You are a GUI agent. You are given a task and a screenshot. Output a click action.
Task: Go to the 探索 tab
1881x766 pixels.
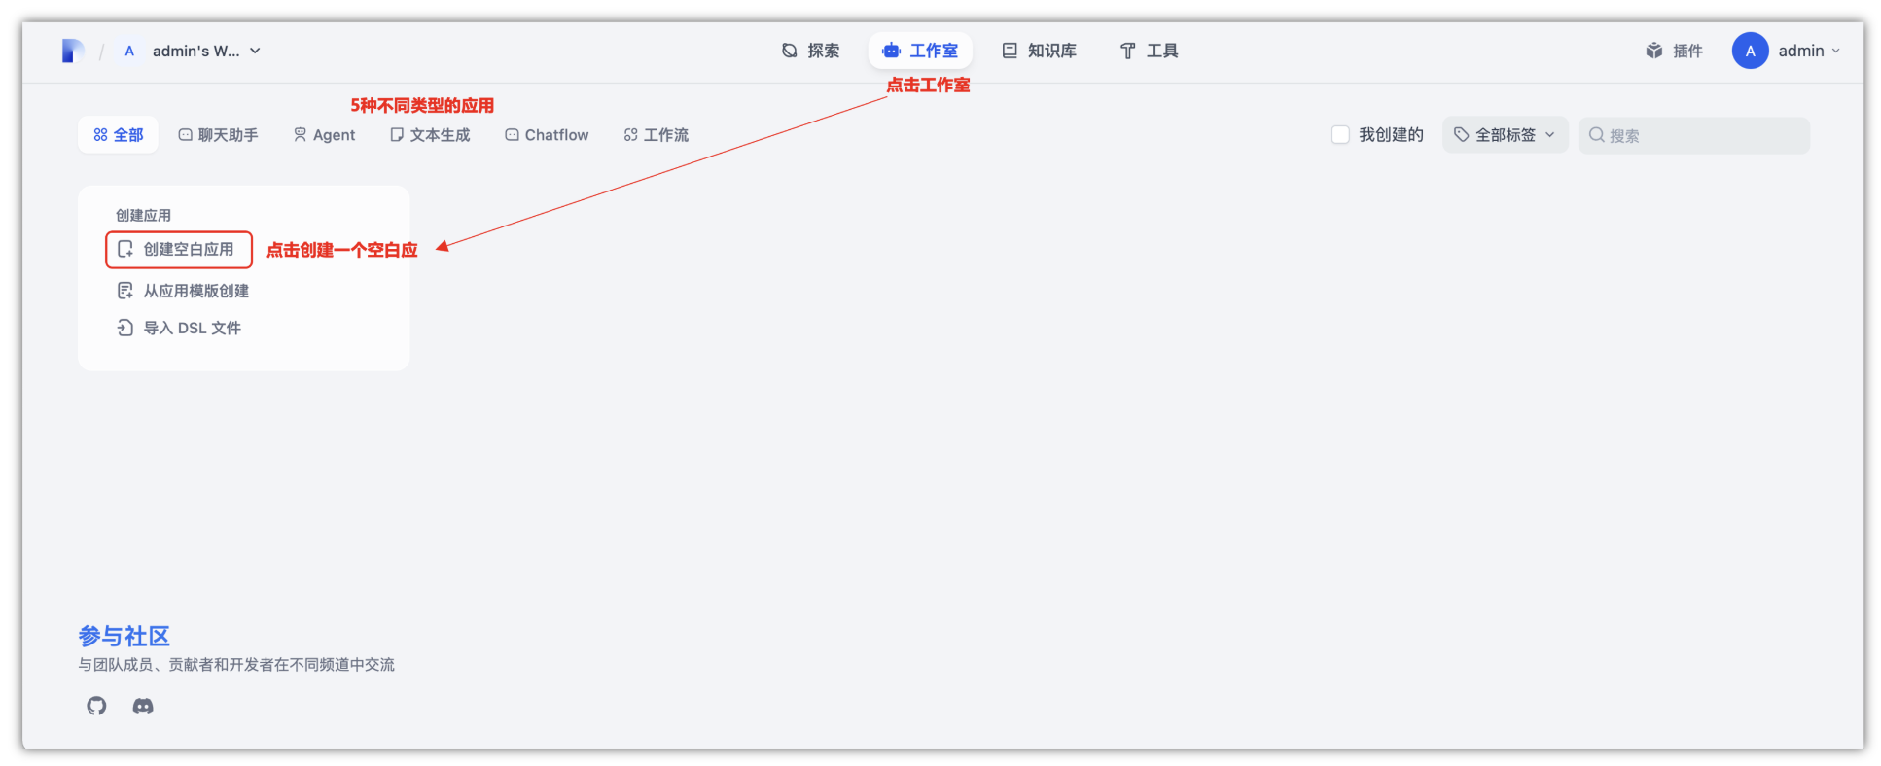(x=811, y=51)
